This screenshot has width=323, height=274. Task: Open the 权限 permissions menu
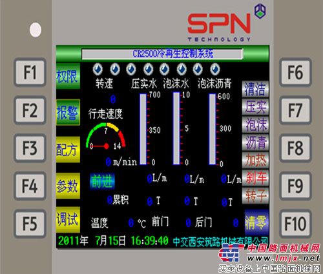tap(68, 76)
